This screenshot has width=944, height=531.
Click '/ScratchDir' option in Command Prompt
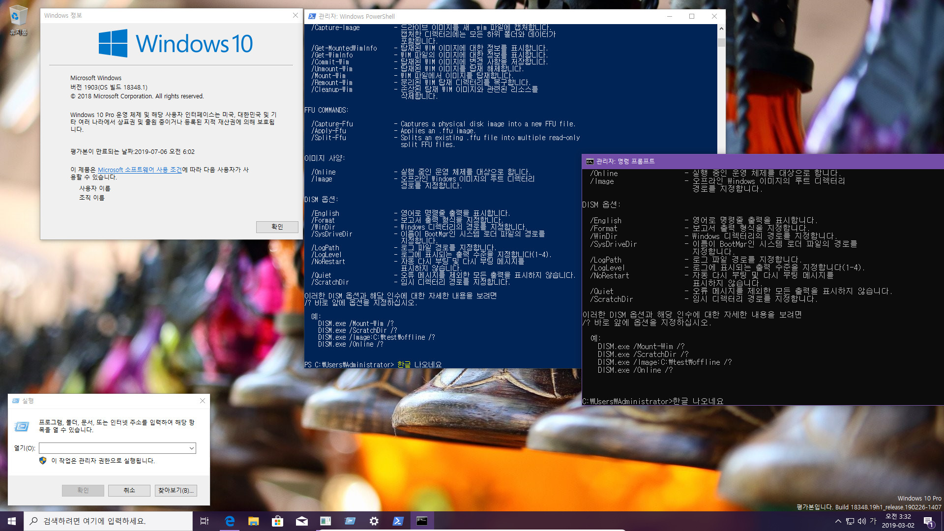(611, 299)
